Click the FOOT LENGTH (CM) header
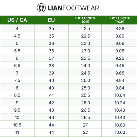The image size is (137, 137). pos(86,20)
